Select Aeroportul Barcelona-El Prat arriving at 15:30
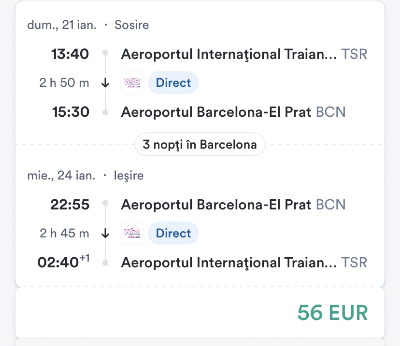This screenshot has width=400, height=346. click(x=216, y=112)
